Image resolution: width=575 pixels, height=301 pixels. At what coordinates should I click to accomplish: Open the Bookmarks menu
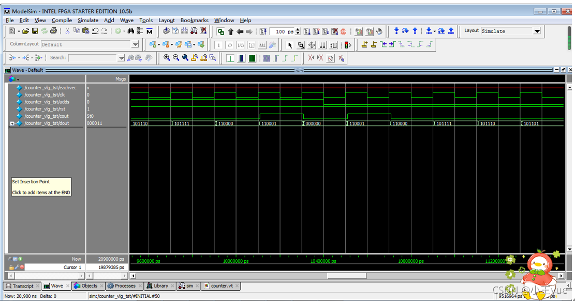(195, 20)
